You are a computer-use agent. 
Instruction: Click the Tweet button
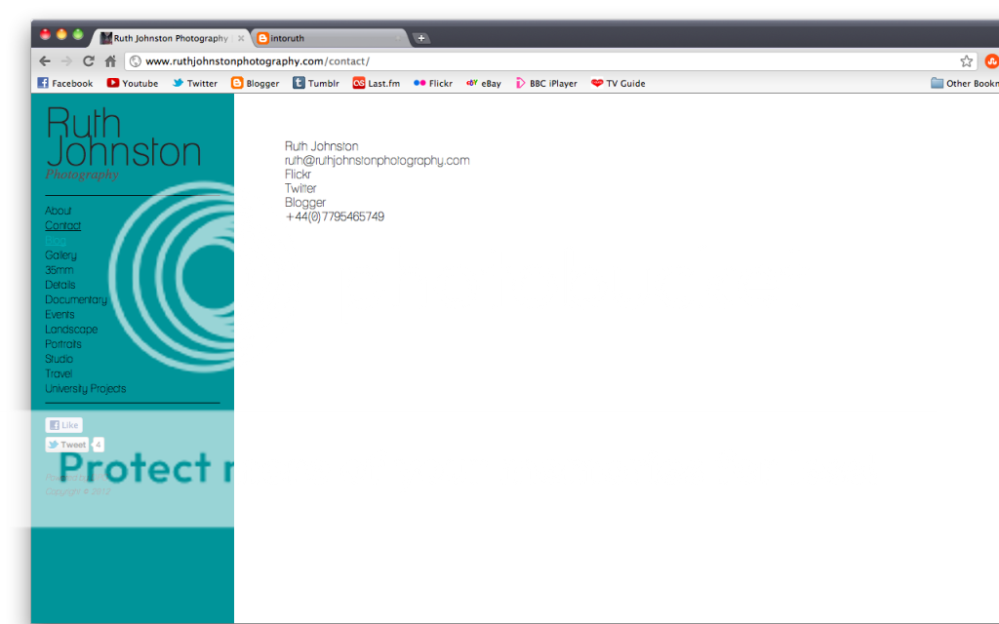(x=66, y=445)
